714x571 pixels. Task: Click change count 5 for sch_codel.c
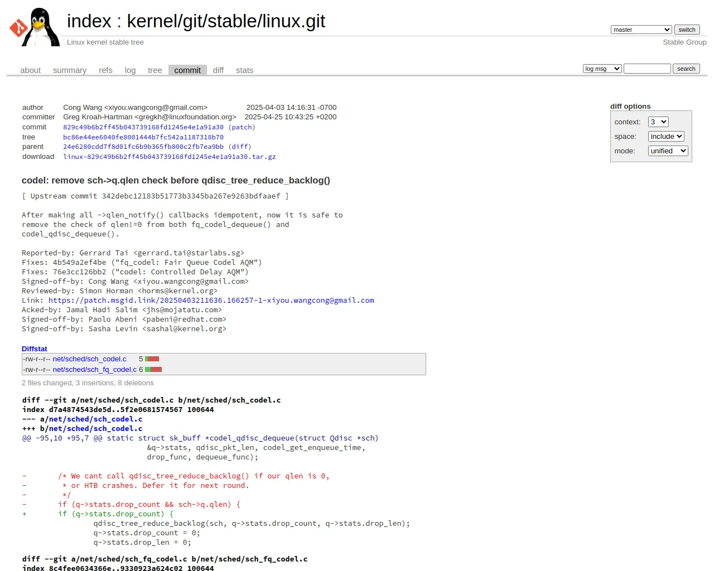pyautogui.click(x=141, y=359)
